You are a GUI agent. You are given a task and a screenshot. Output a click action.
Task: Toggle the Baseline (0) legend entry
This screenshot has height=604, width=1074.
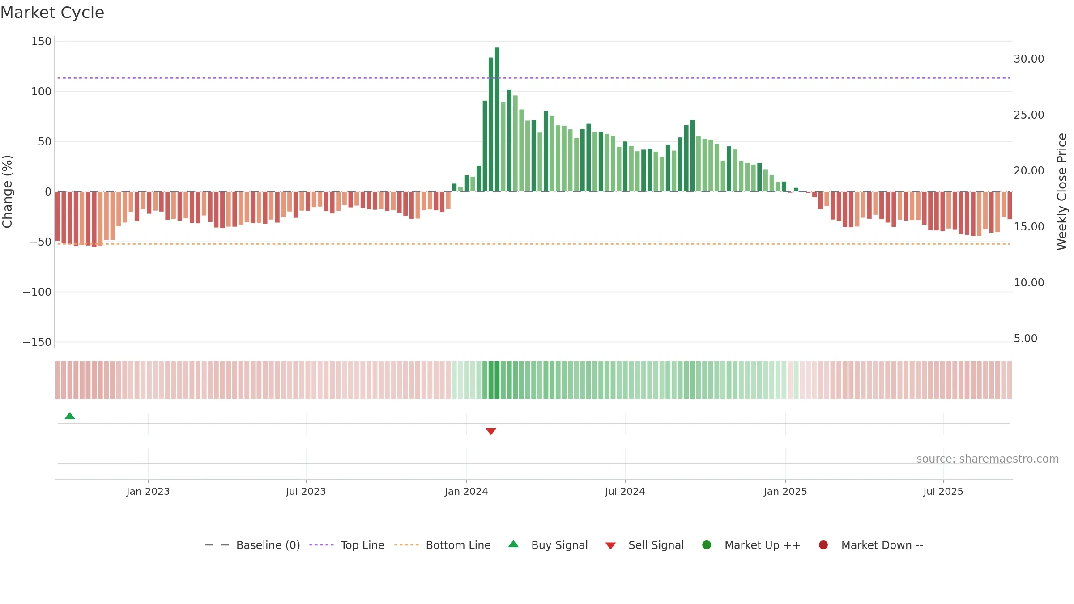click(x=252, y=545)
